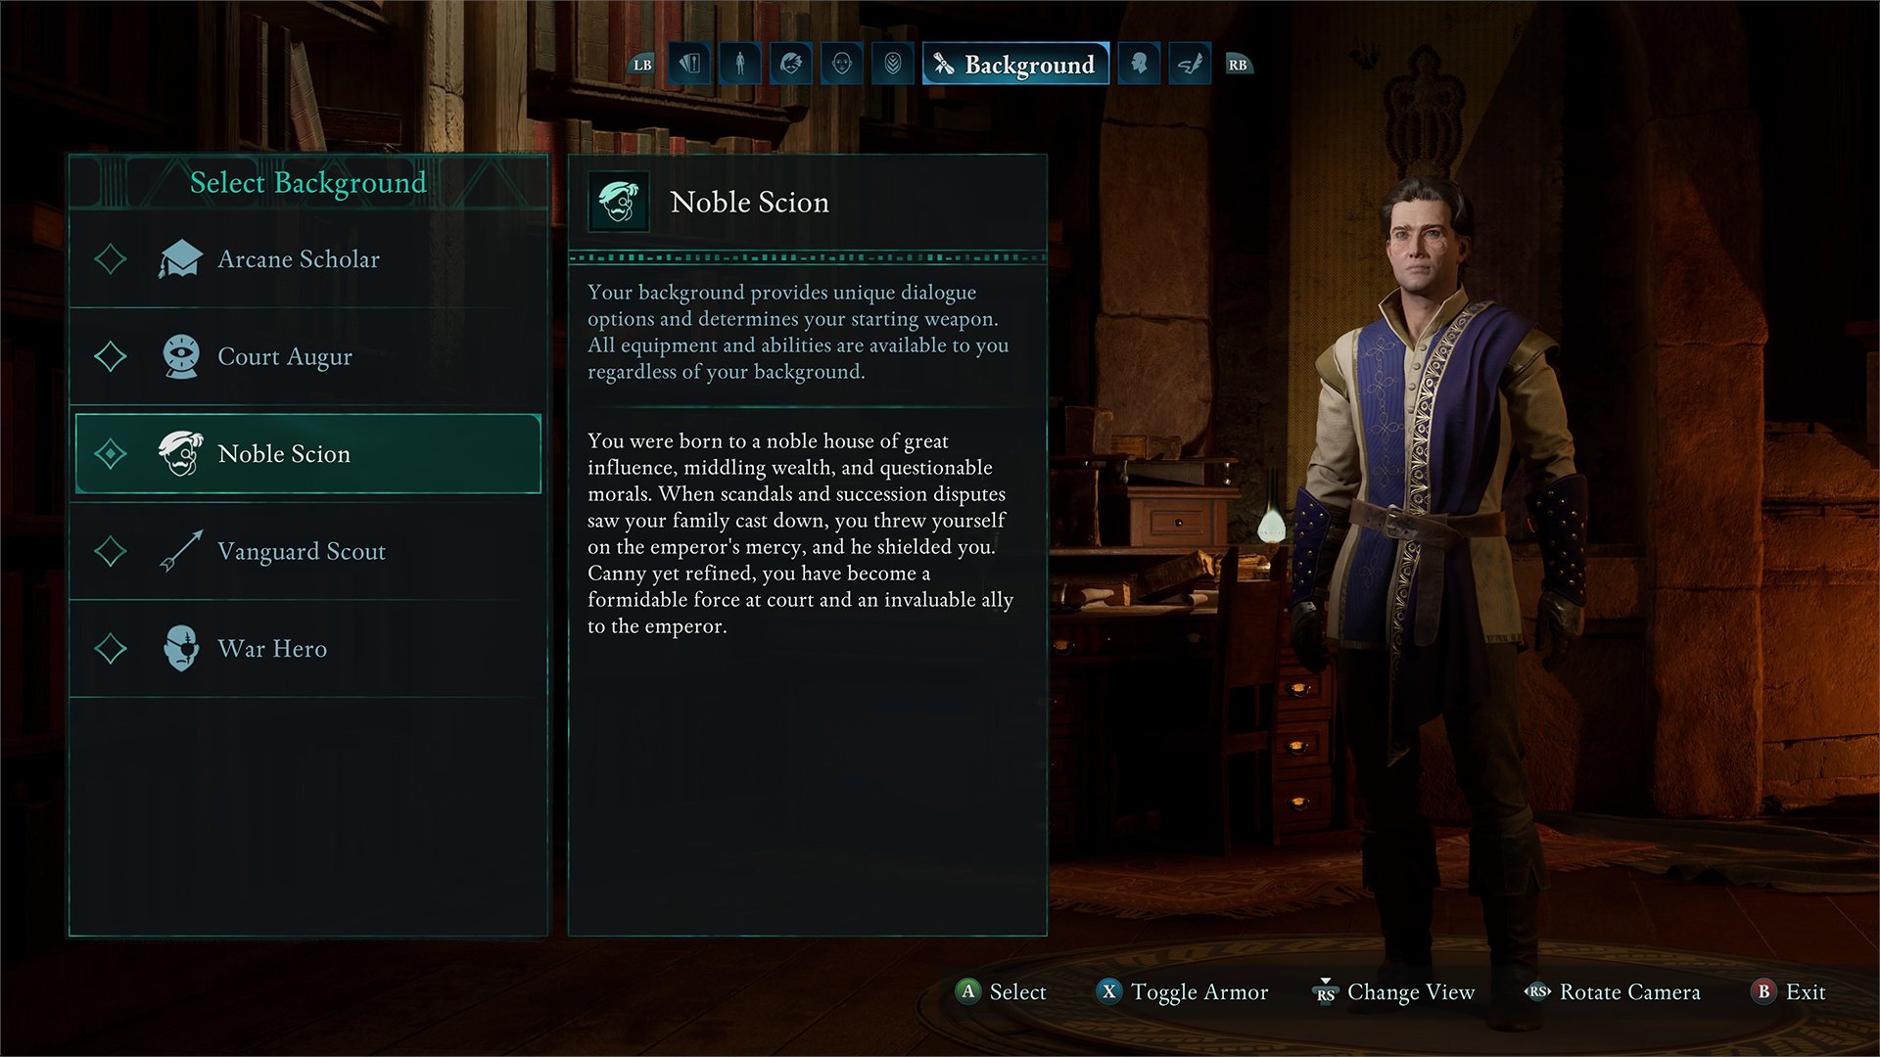Select the Arcane Scholar background
This screenshot has height=1057, width=1880.
[x=307, y=259]
